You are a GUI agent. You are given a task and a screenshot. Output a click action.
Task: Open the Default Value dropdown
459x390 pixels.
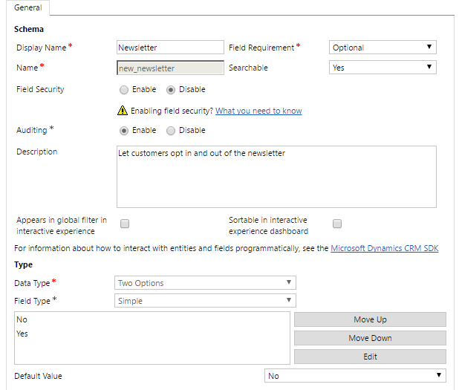(355, 376)
